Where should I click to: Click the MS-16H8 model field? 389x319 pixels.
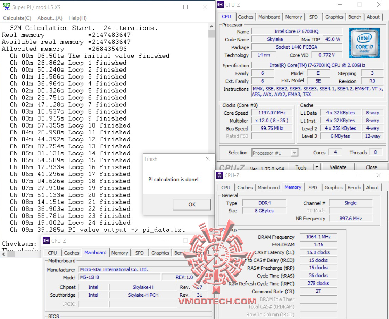[119, 277]
